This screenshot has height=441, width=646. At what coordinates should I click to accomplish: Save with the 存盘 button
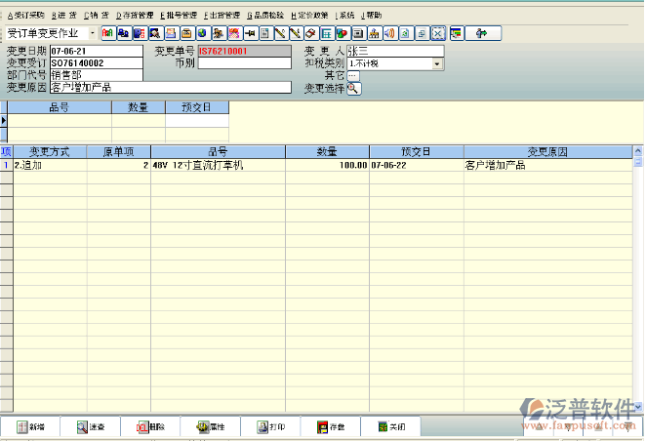click(330, 427)
